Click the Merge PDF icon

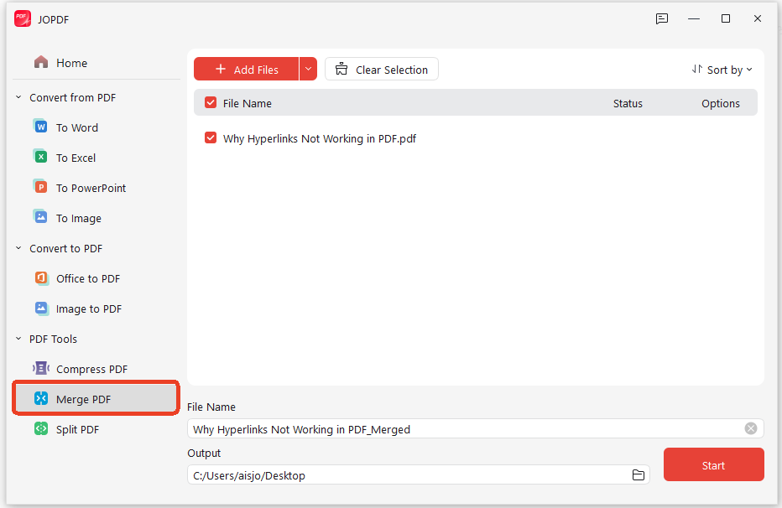41,398
